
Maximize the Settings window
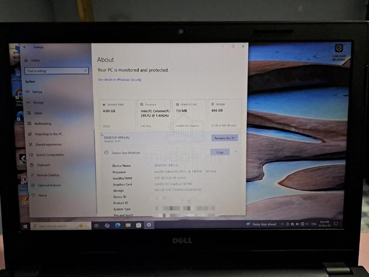(x=233, y=47)
